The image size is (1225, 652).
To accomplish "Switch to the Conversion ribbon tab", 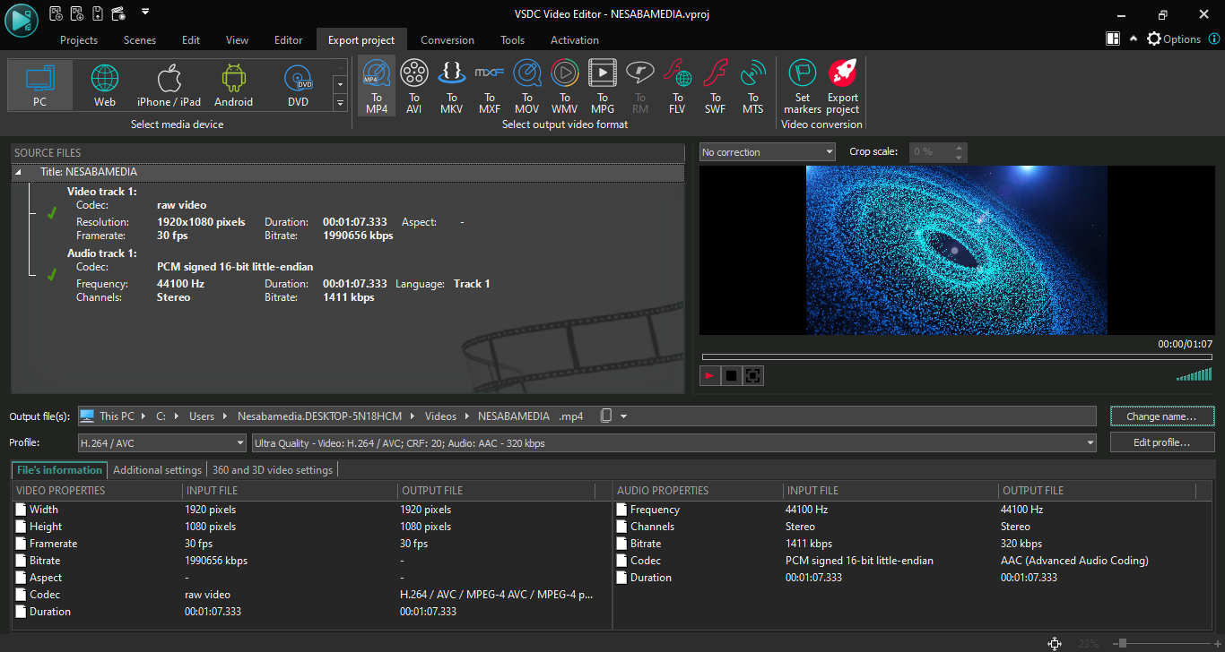I will [447, 40].
